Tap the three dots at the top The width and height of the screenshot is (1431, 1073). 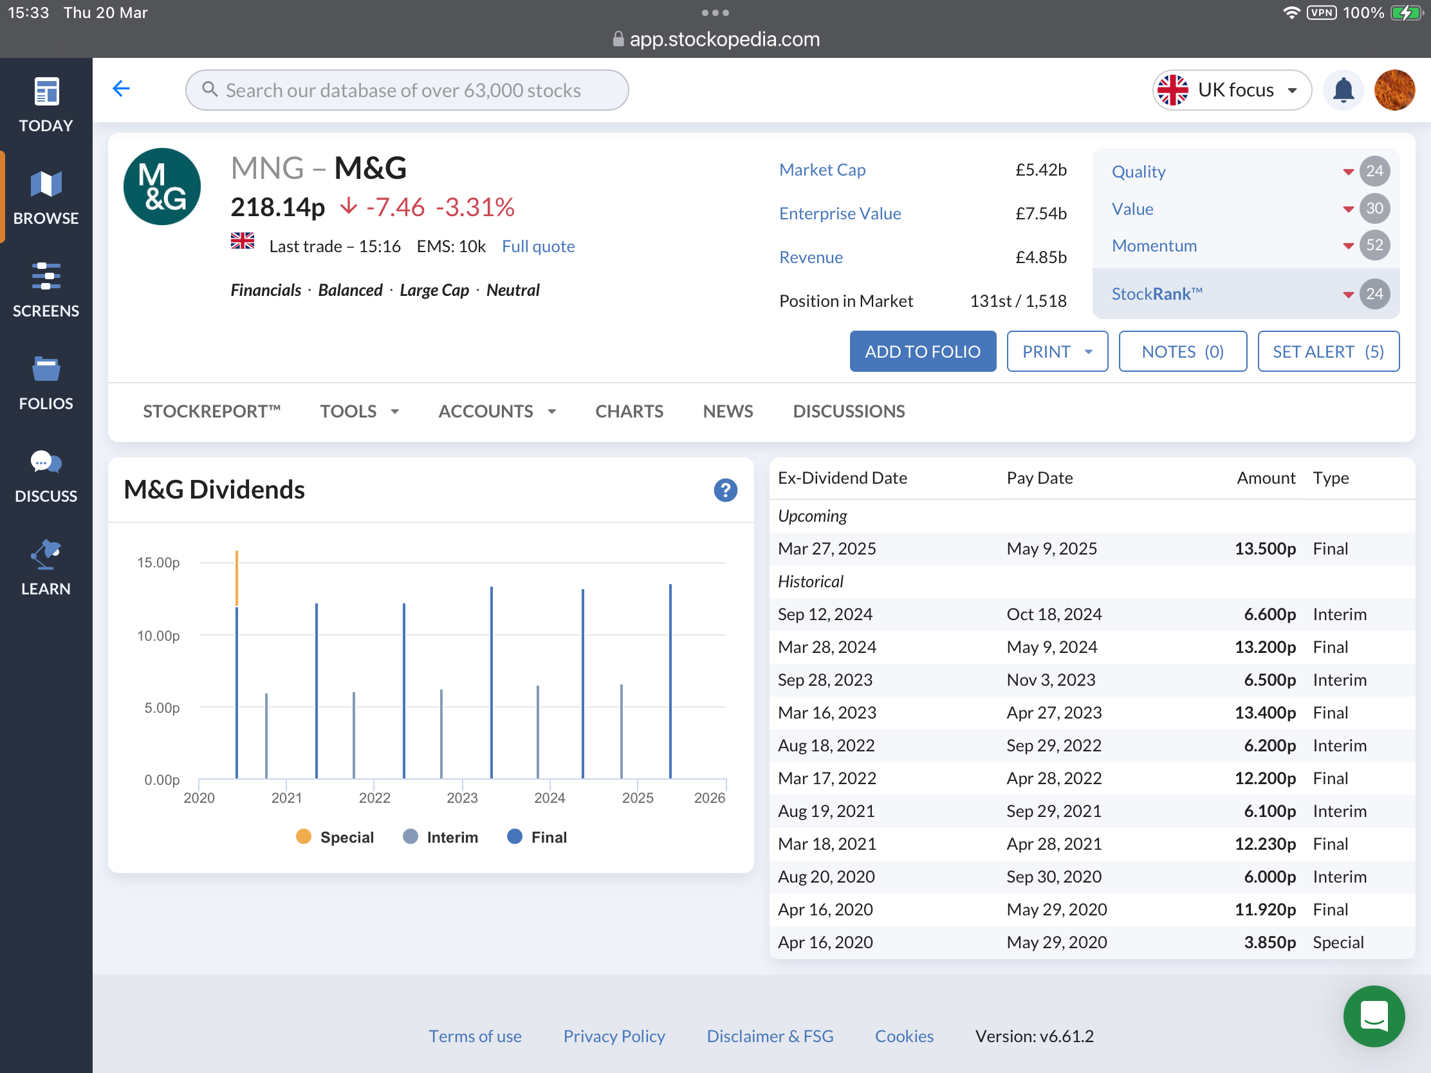pos(715,12)
